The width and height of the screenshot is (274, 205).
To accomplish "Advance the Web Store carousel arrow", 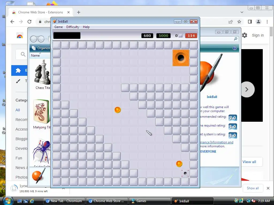I will tap(247, 89).
